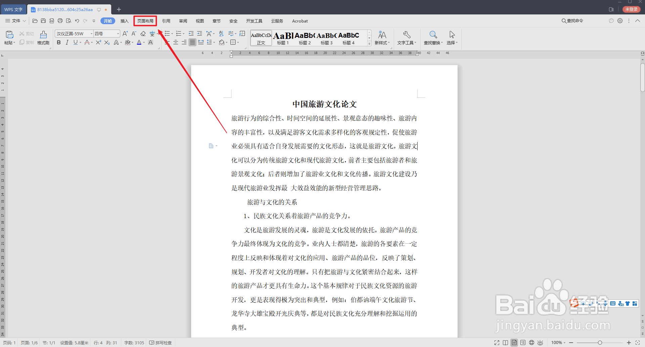Apply superscript formatting

click(x=98, y=42)
